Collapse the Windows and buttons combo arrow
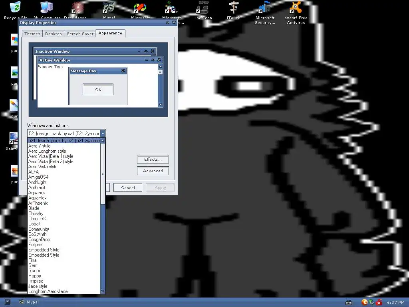The image size is (409, 307). pos(103,134)
